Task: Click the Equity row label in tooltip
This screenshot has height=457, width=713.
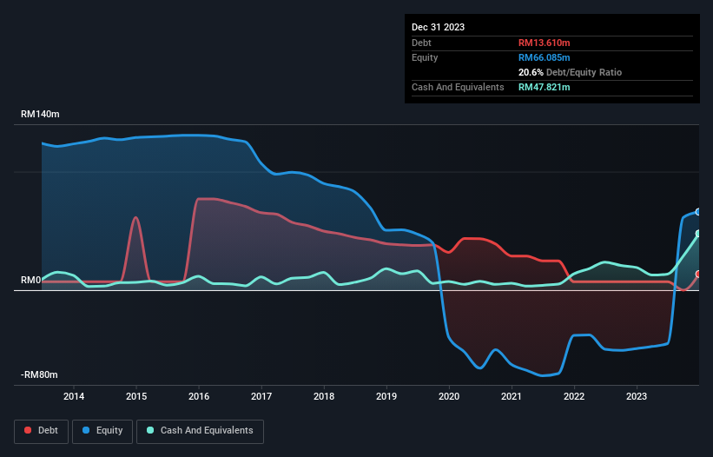Action: [425, 57]
